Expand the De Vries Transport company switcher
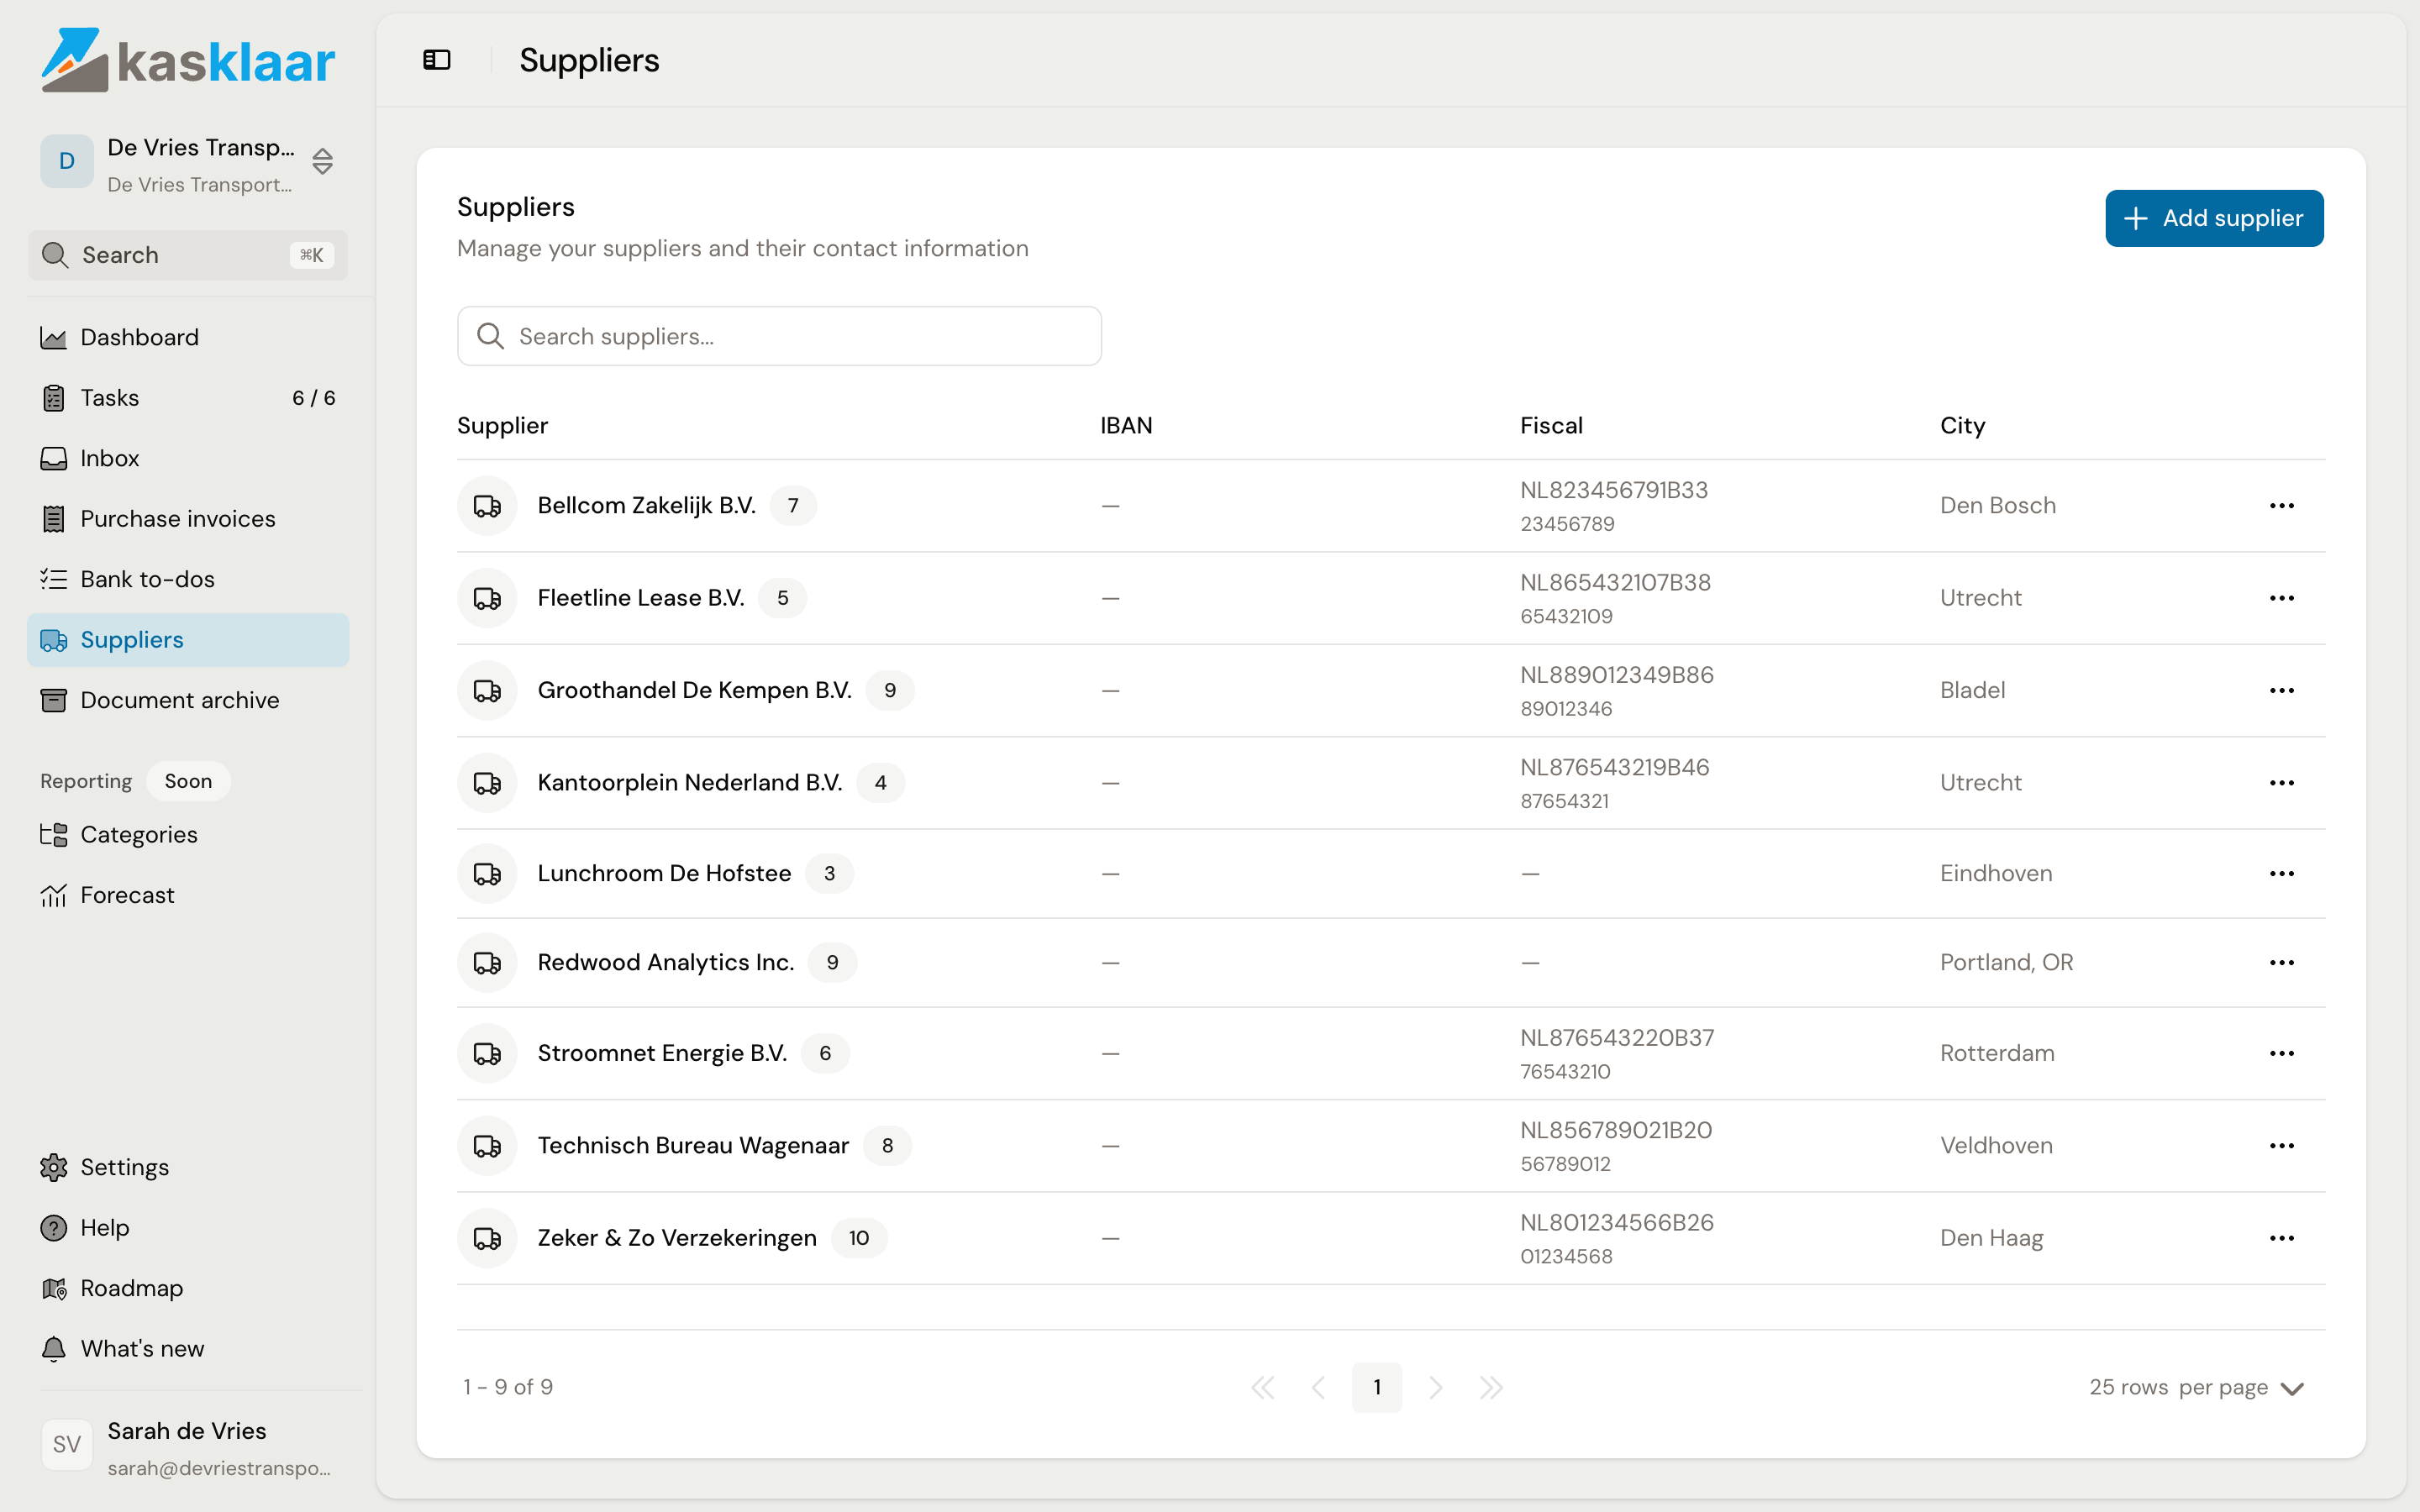2420x1512 pixels. tap(188, 163)
